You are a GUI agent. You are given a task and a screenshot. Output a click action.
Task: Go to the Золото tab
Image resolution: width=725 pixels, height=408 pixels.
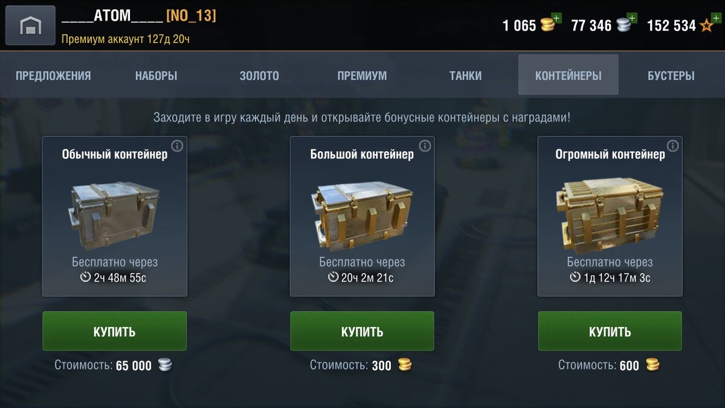[259, 76]
